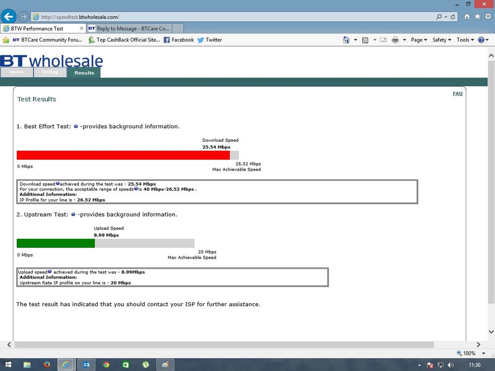Open the uTorrent taskbar icon
Screen dimensions: 495x371
pyautogui.click(x=146, y=365)
